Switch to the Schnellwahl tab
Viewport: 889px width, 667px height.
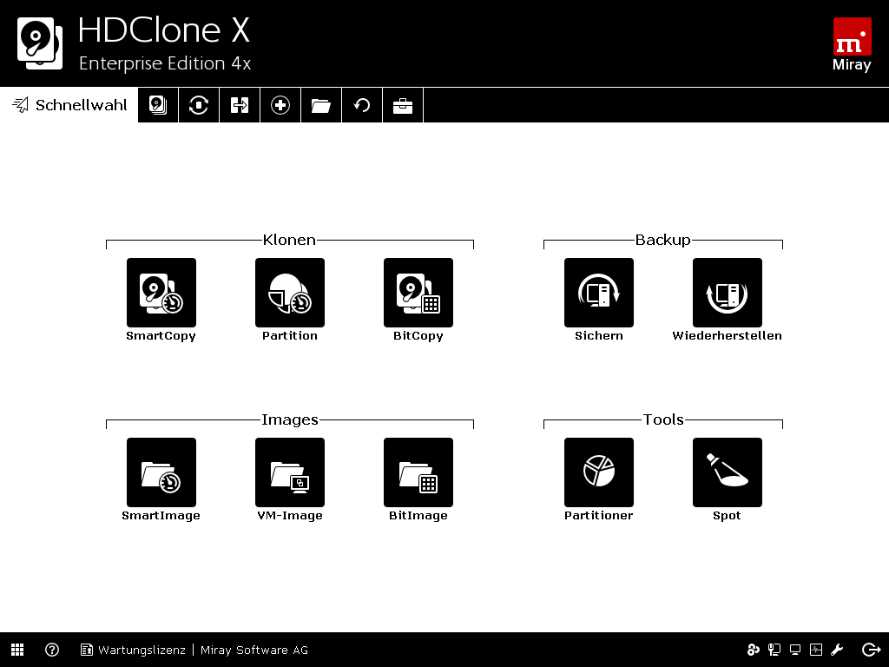coord(69,105)
